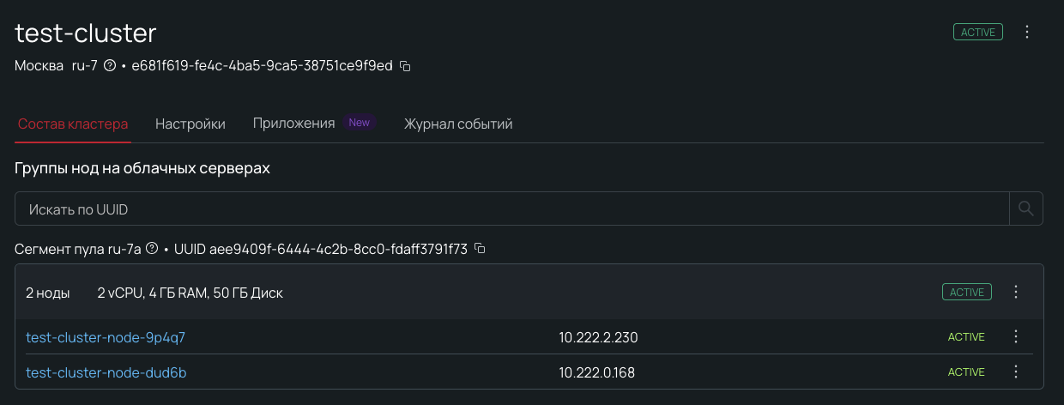Viewport: 1064px width, 405px height.
Task: Click the search magnifier icon
Action: pyautogui.click(x=1025, y=209)
